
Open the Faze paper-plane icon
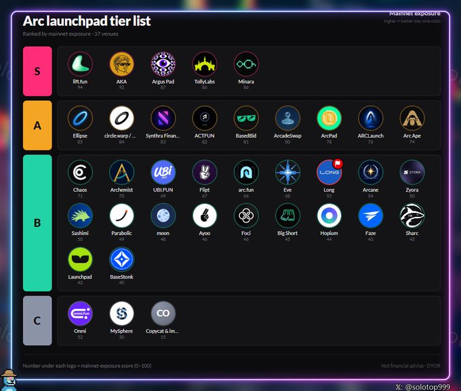pyautogui.click(x=370, y=215)
